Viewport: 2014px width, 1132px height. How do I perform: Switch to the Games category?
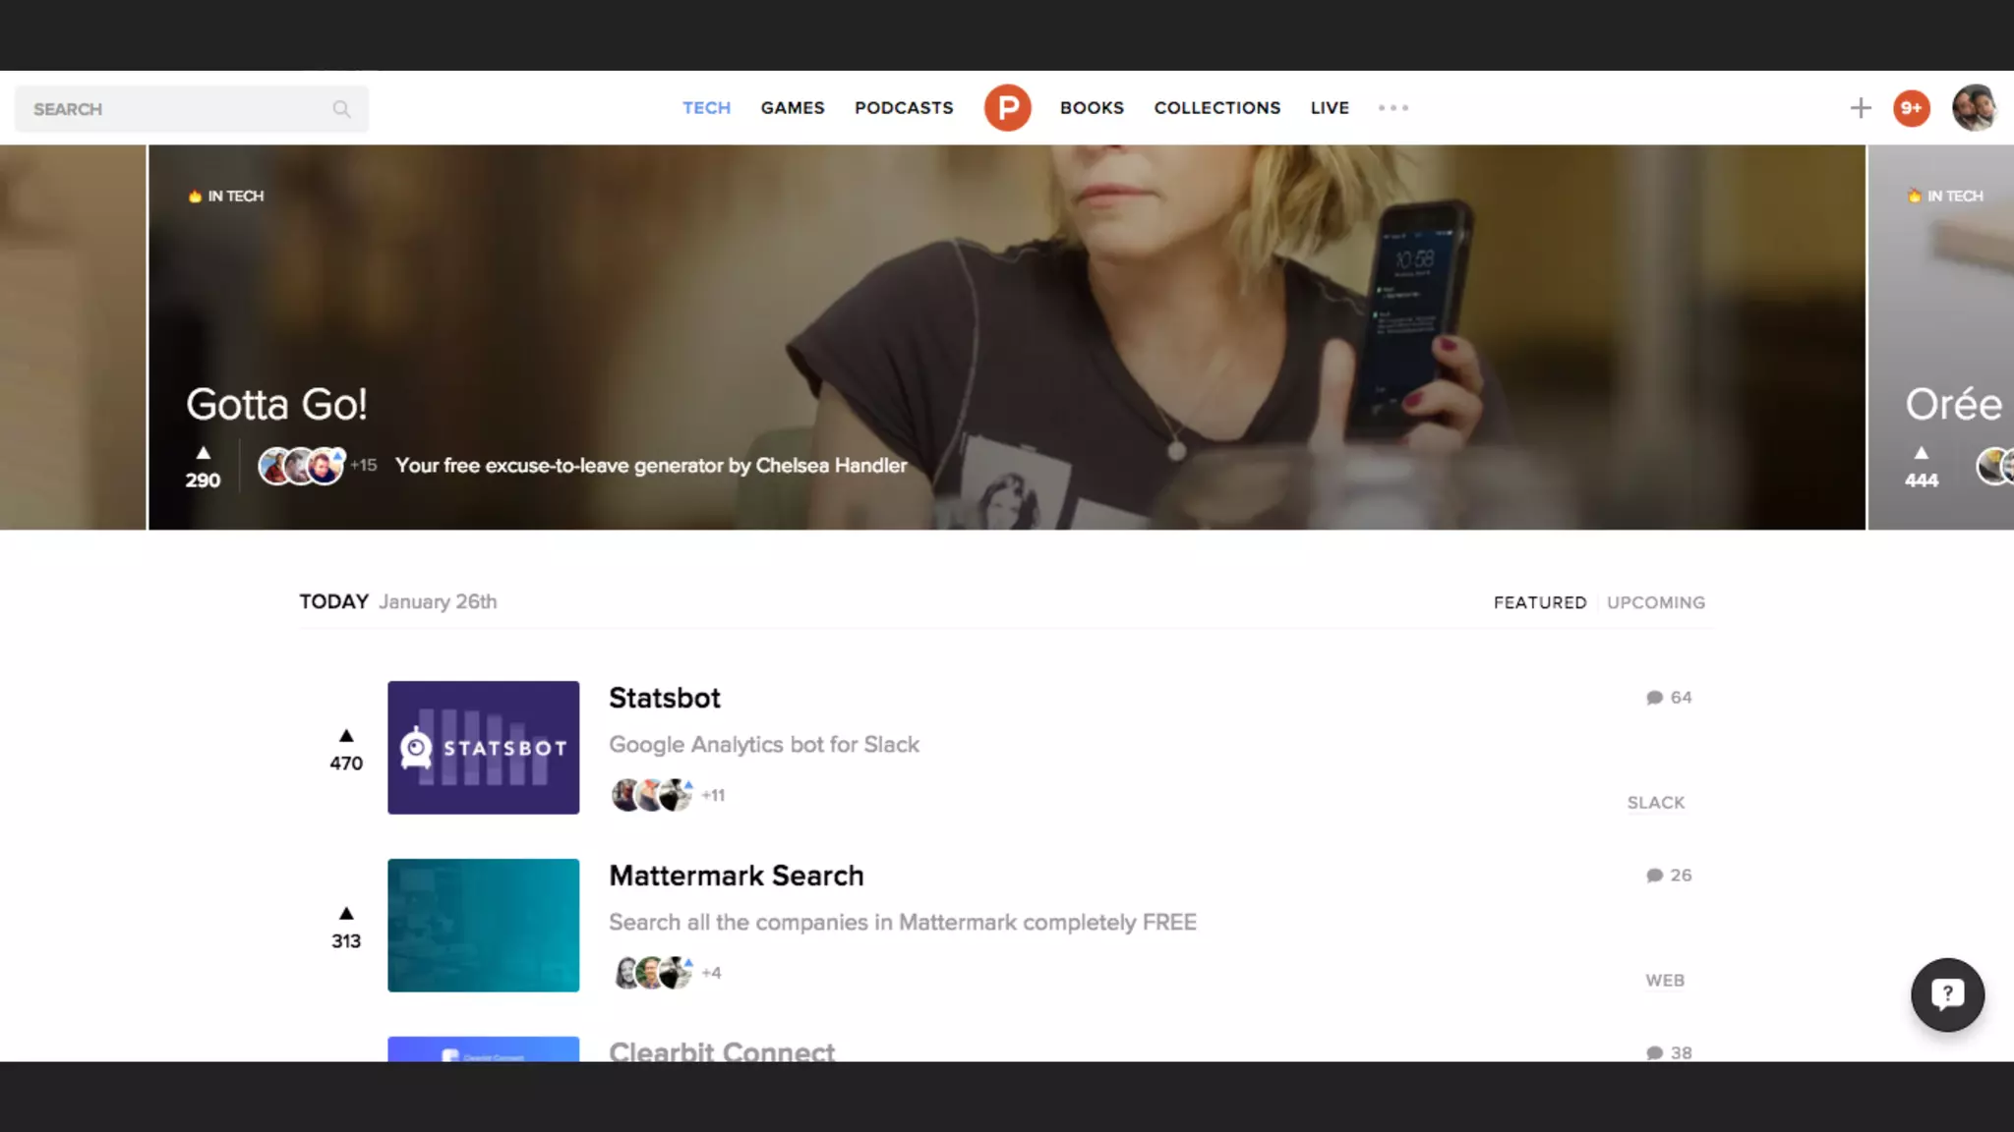792,108
